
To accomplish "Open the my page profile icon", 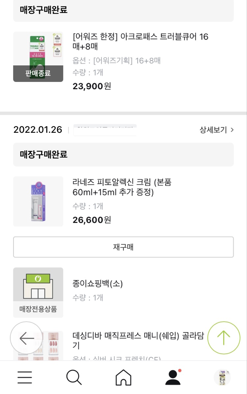I will (173, 377).
